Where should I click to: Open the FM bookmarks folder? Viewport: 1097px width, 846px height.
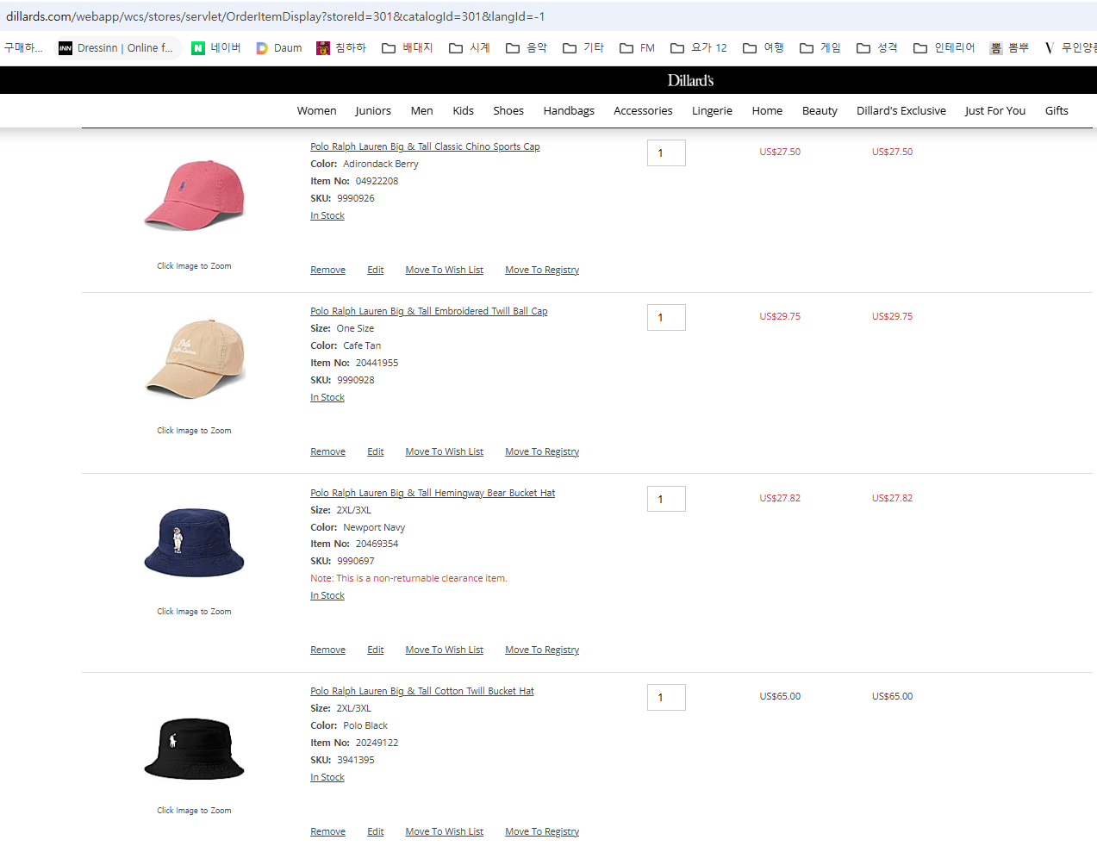pyautogui.click(x=637, y=48)
